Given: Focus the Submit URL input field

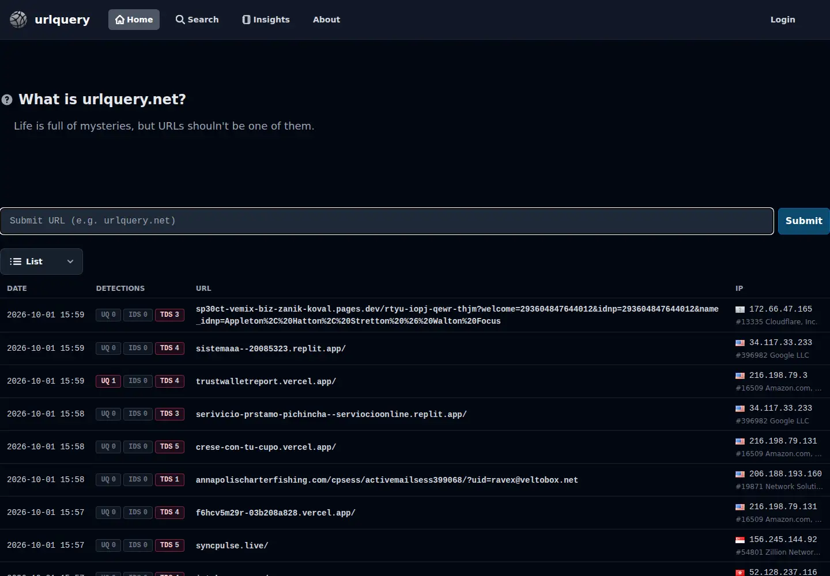Looking at the screenshot, I should 387,221.
